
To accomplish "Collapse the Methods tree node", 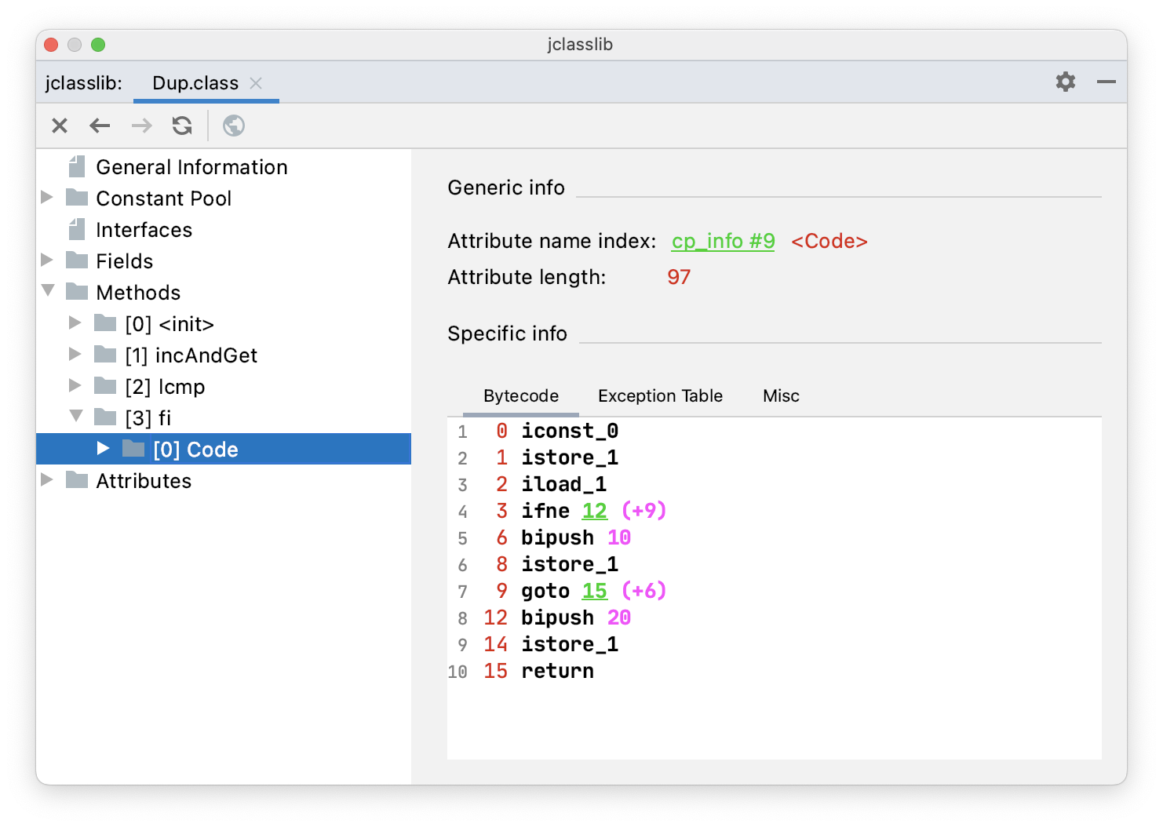I will 48,291.
